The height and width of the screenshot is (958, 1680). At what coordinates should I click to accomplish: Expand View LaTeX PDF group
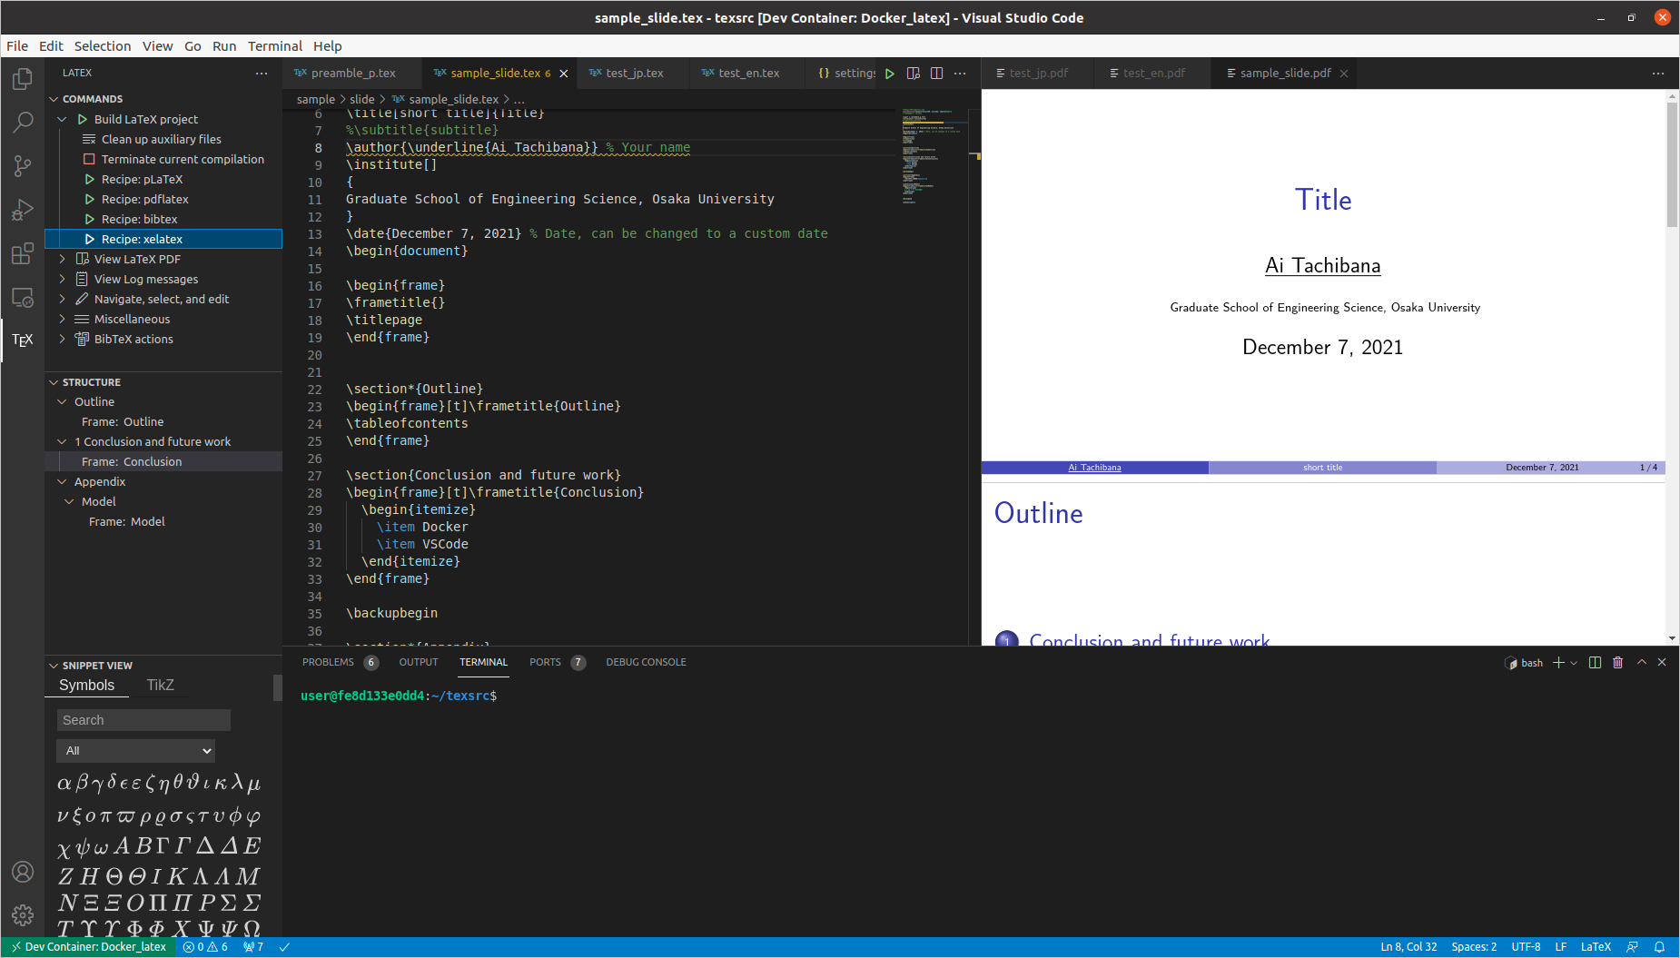click(62, 259)
